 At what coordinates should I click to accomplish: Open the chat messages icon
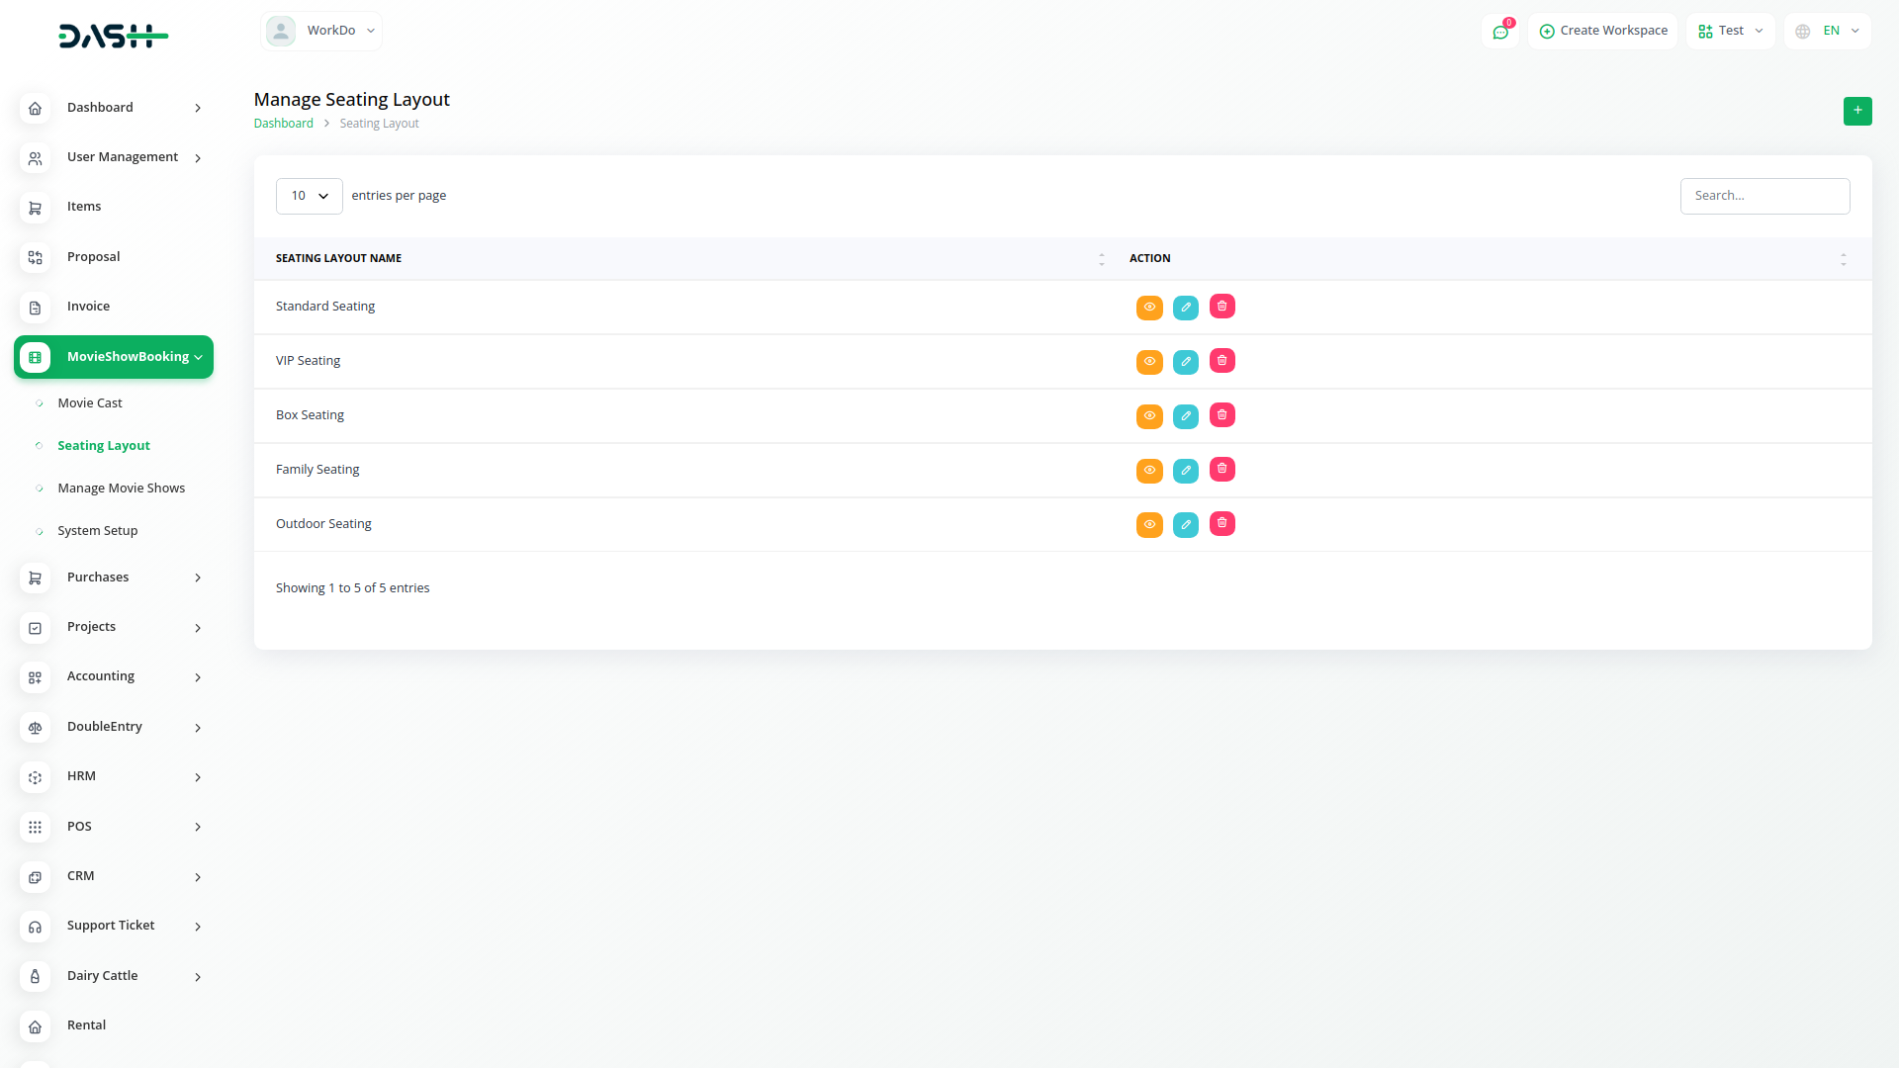(1499, 32)
